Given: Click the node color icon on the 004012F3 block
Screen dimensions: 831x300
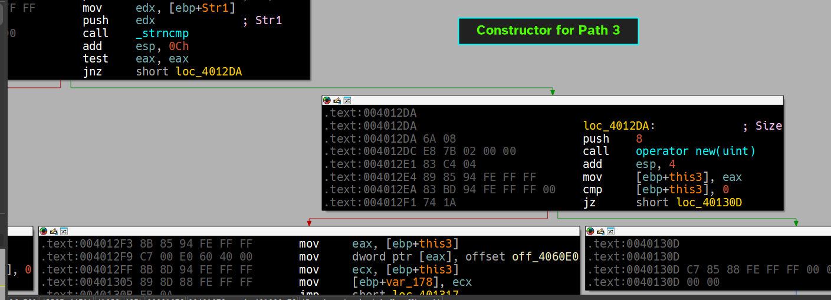Looking at the screenshot, I should click(x=44, y=232).
